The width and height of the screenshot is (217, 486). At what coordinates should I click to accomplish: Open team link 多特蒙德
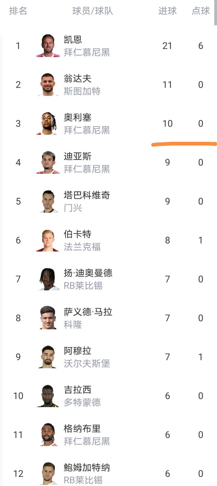click(x=82, y=402)
